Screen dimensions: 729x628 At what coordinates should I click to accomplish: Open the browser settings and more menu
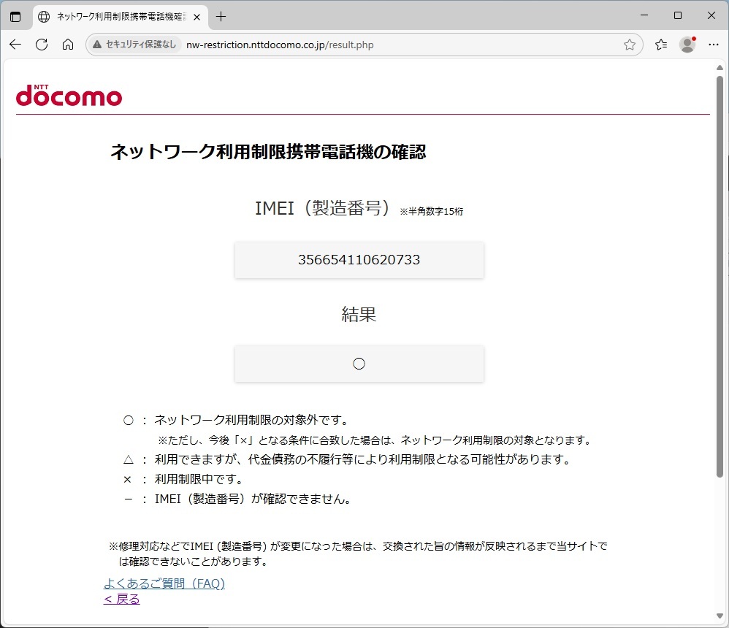[714, 45]
